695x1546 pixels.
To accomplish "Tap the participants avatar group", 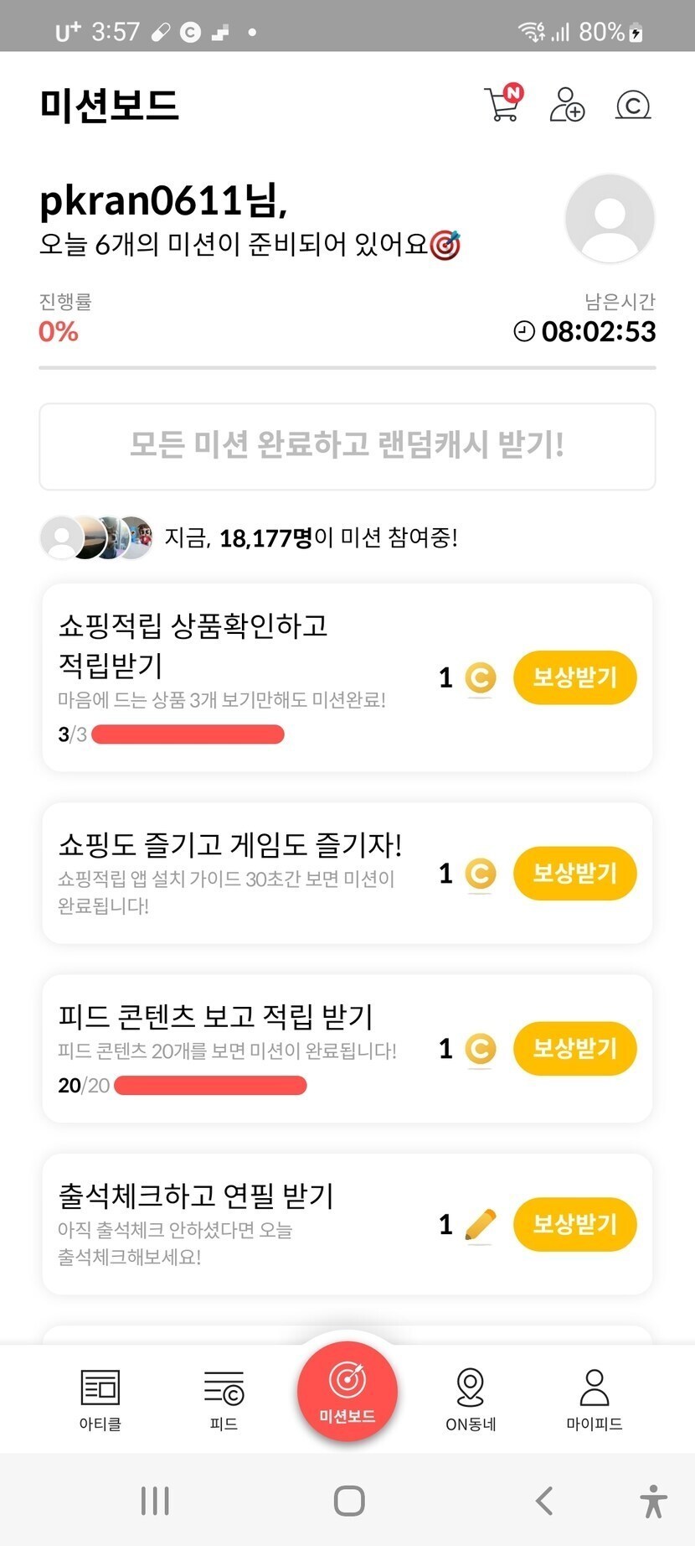I will coord(97,537).
